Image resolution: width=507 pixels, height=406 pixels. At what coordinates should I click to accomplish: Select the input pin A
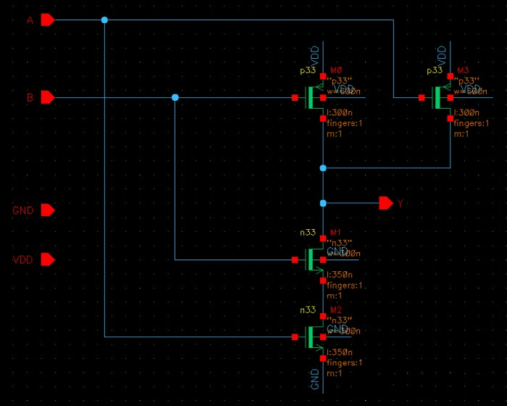coord(47,20)
